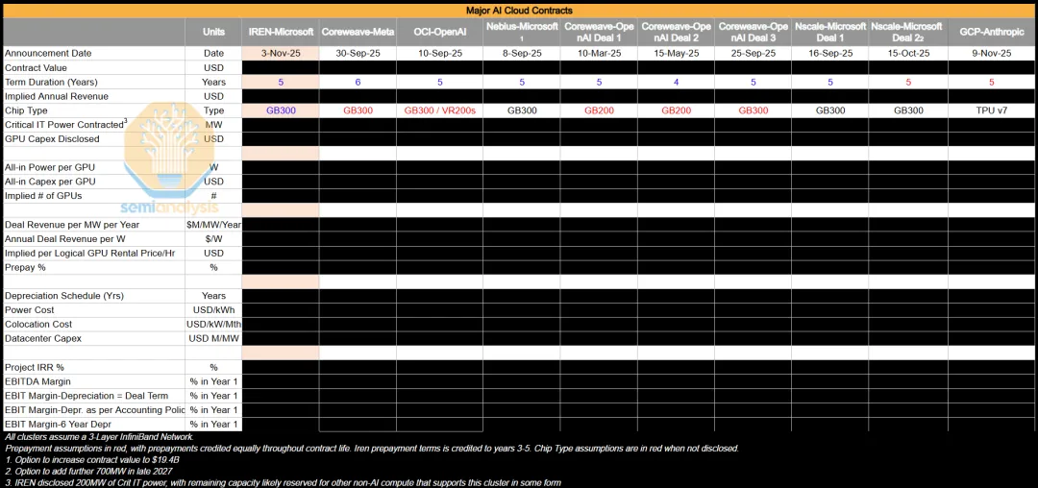Click the '$/W' units cell
The image size is (1038, 488).
[213, 238]
